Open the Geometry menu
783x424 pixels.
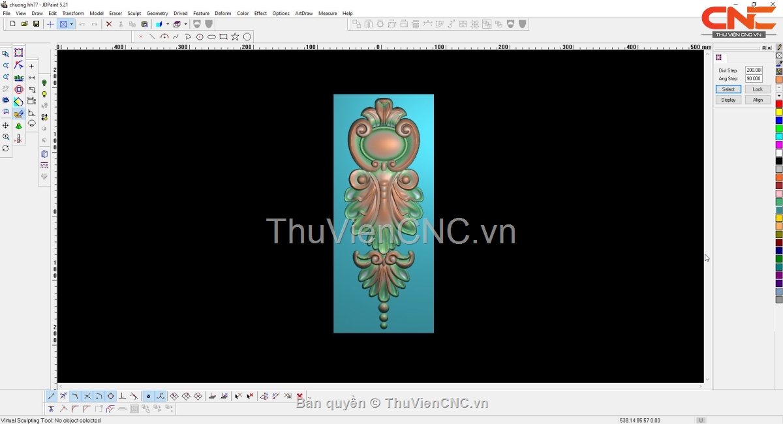[157, 13]
